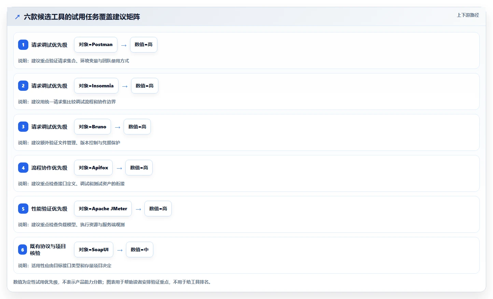Click the note about 统一请求集比较调试流程
This screenshot has height=299, width=493.
67,102
